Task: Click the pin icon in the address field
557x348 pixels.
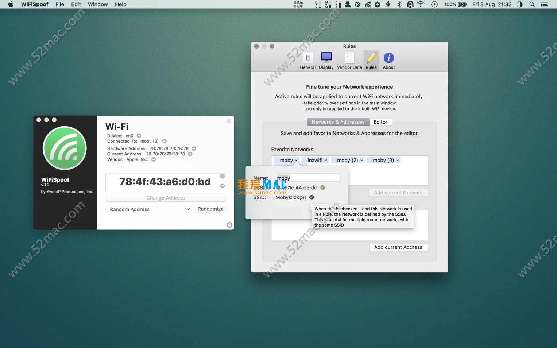Action: (222, 186)
